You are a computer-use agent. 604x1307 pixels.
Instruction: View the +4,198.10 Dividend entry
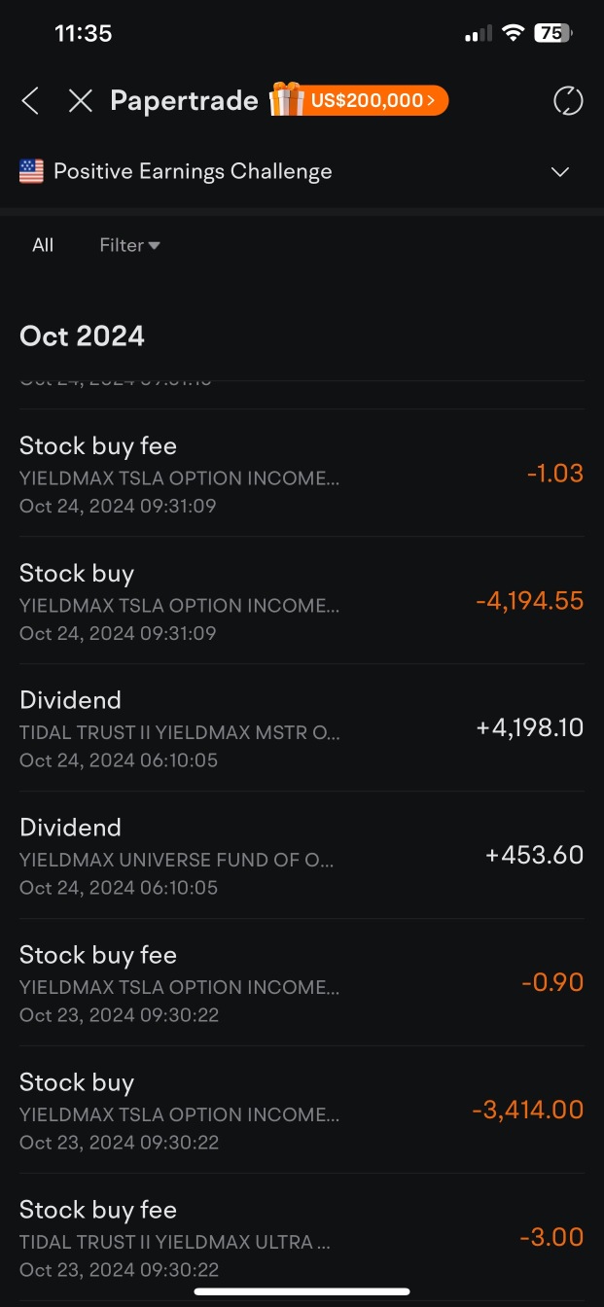pos(302,727)
